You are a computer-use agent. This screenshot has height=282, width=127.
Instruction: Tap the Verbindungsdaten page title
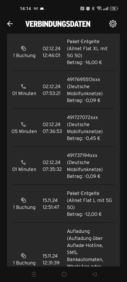coord(58,24)
